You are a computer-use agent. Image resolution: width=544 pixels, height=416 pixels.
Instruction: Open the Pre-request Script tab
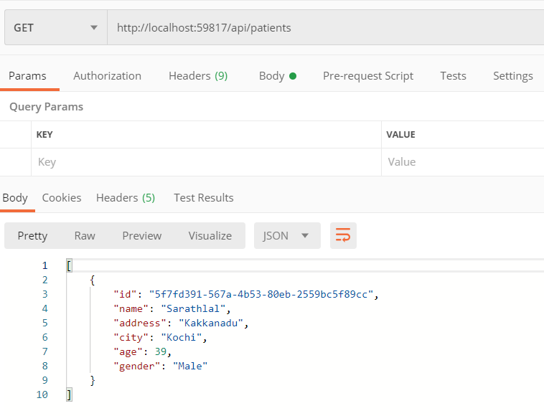[x=368, y=76]
